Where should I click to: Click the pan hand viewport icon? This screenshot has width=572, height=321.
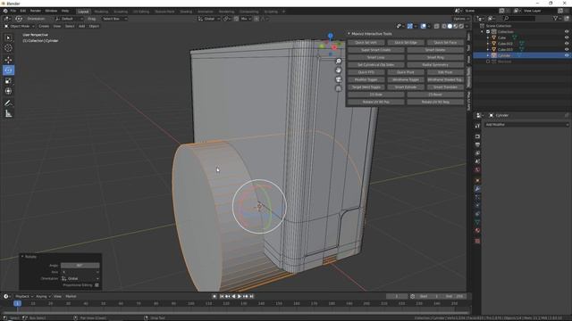coord(339,70)
